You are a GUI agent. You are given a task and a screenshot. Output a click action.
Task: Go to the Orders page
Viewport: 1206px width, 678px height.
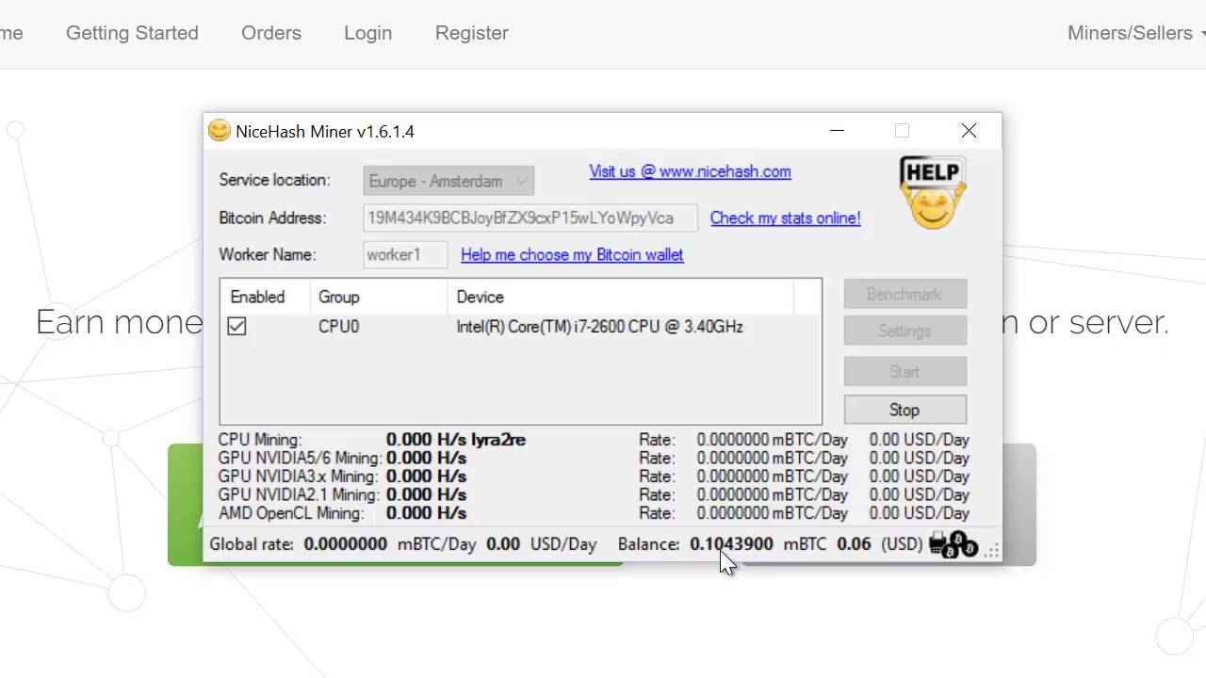[271, 33]
